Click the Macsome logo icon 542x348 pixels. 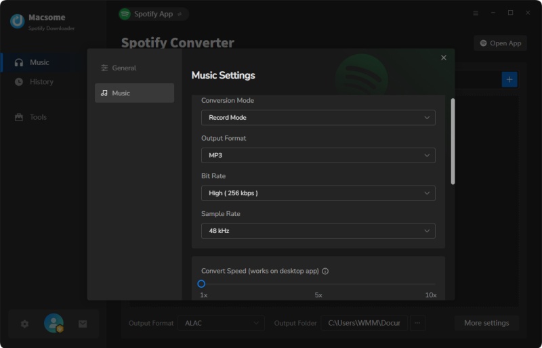click(18, 22)
